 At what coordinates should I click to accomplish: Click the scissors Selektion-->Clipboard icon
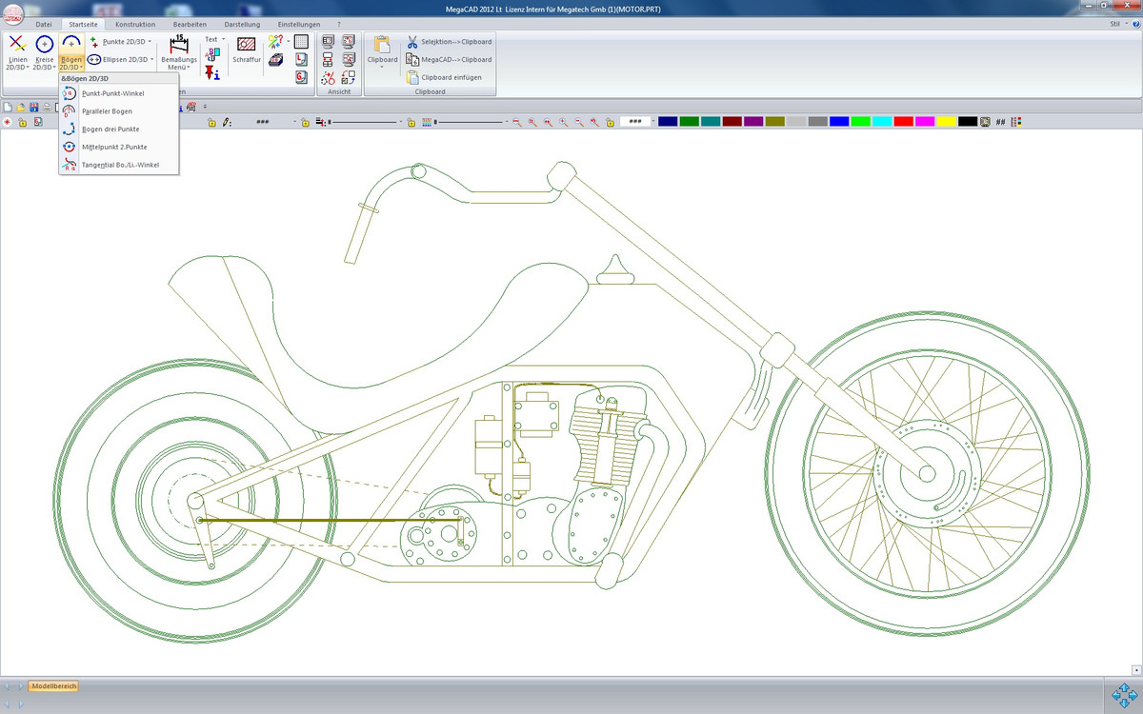(x=412, y=42)
